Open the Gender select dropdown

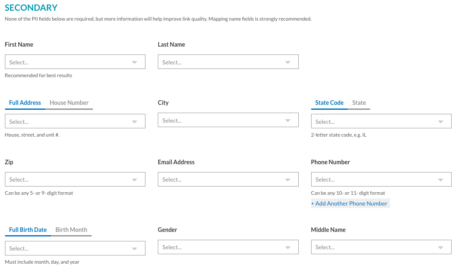228,247
